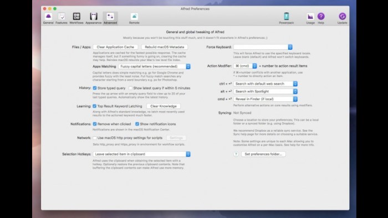Image resolution: width=388 pixels, height=218 pixels.
Task: Change the Action Modifier cmd dropdown
Action: [x=245, y=66]
